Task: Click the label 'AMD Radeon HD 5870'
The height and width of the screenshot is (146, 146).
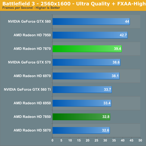Action: pyautogui.click(x=32, y=130)
